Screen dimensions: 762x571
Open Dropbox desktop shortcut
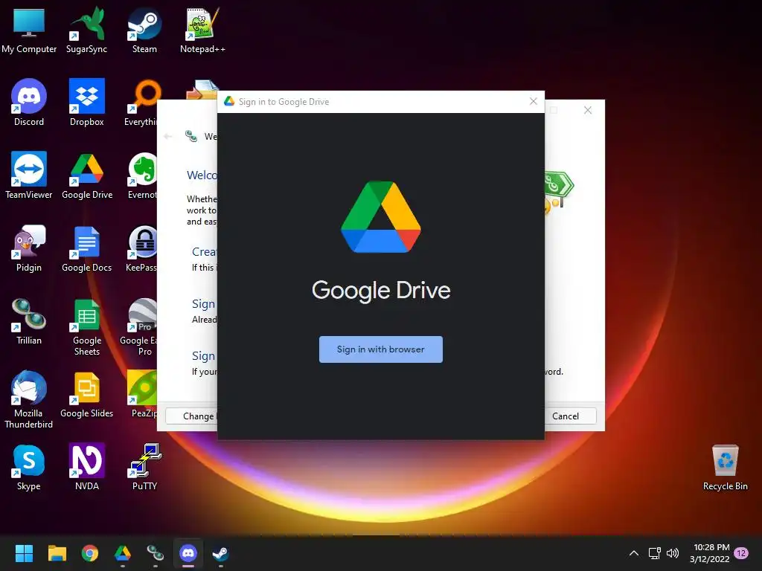point(86,103)
